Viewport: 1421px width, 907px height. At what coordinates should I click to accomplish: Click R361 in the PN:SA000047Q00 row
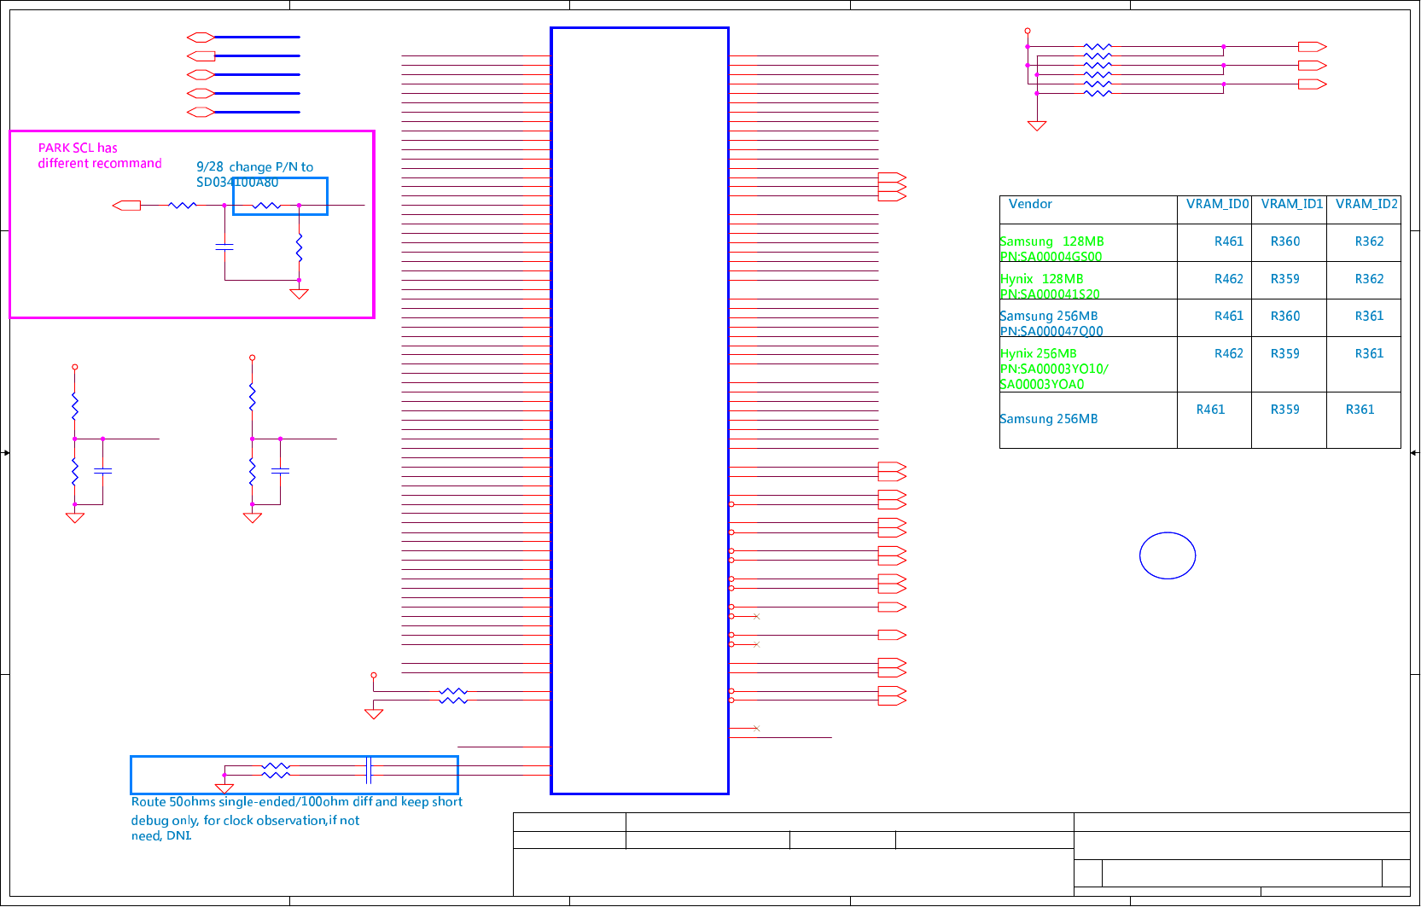click(x=1369, y=316)
